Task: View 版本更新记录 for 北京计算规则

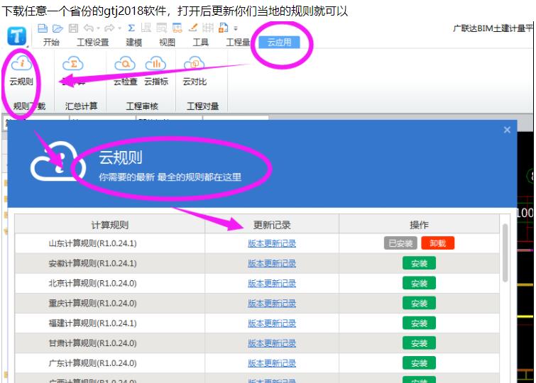Action: 272,283
